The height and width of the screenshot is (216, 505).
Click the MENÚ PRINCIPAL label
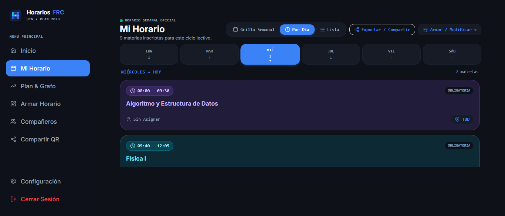(26, 37)
